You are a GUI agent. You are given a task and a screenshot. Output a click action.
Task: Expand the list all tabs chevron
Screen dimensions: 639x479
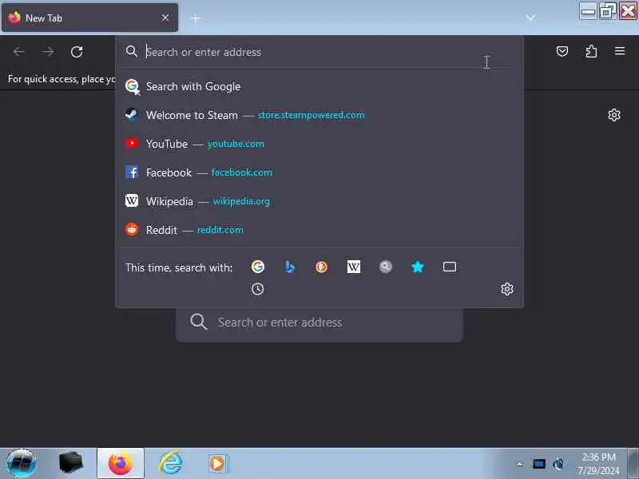[x=530, y=18]
